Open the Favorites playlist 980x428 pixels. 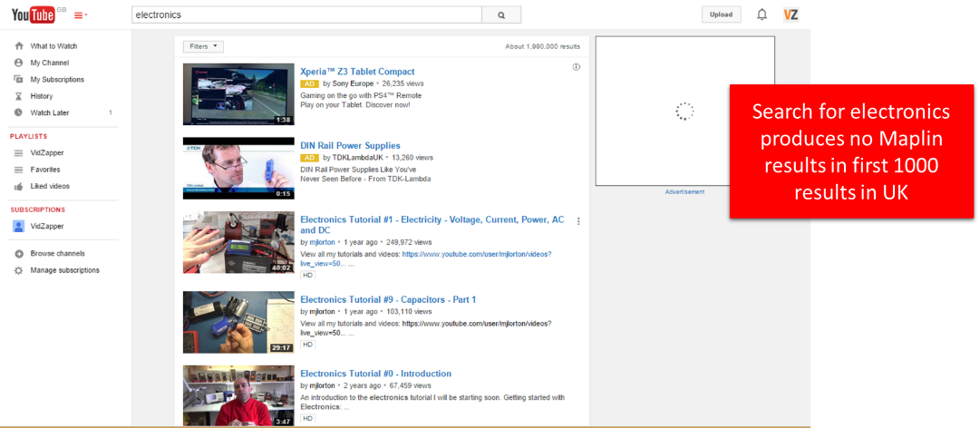[x=45, y=170]
